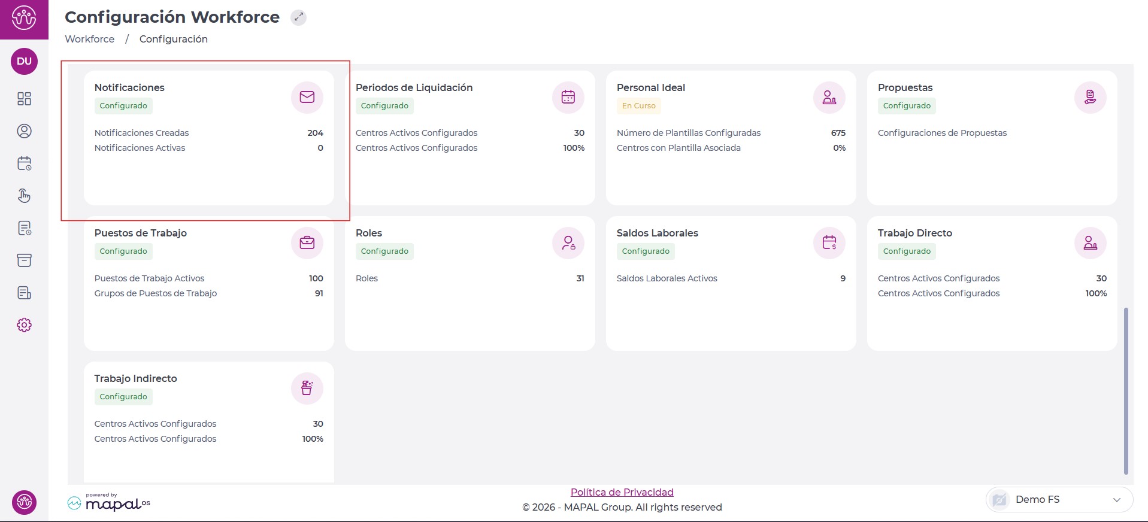Viewport: 1148px width, 522px height.
Task: Expand the page using the fullscreen arrow icon
Action: 298,17
